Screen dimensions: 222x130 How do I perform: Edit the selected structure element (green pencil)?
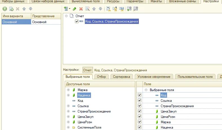(x=74, y=9)
